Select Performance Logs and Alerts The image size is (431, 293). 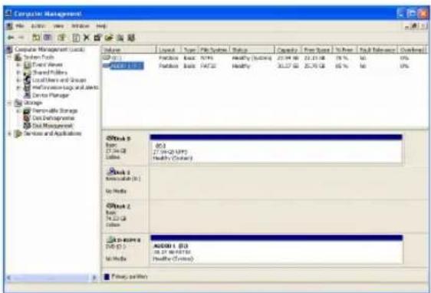click(65, 87)
